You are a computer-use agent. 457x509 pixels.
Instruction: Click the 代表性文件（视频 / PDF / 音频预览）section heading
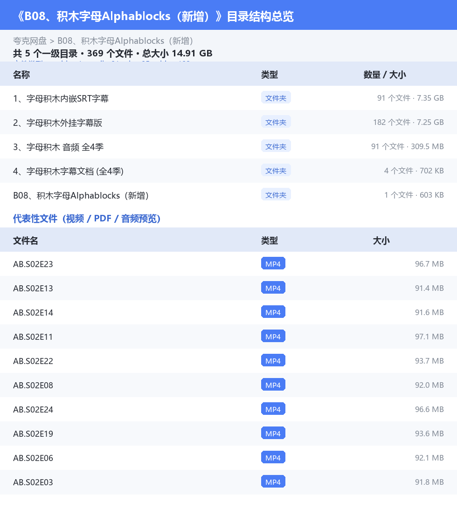tap(87, 219)
